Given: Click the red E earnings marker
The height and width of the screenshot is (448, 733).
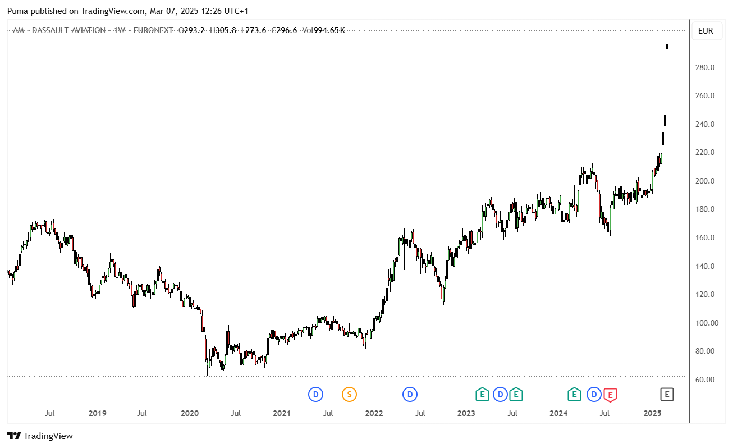Looking at the screenshot, I should tap(611, 395).
